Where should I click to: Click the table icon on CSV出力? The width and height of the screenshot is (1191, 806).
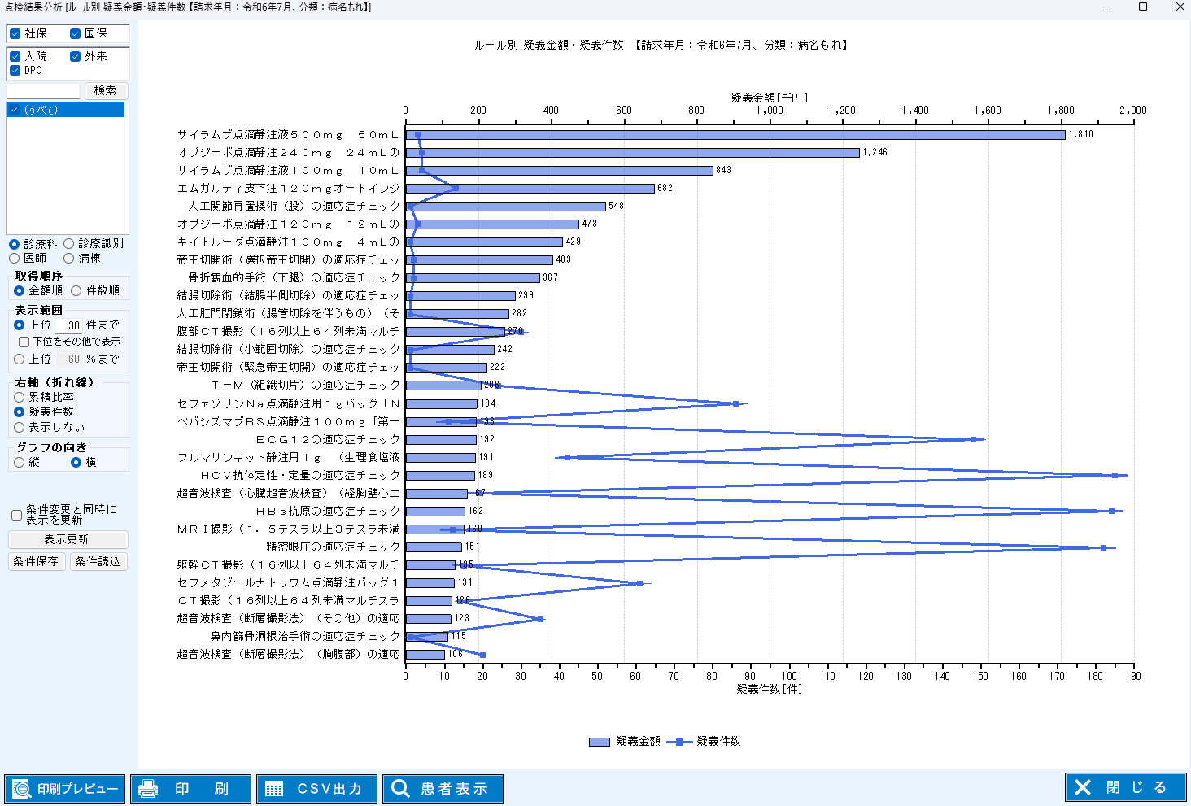(x=274, y=789)
